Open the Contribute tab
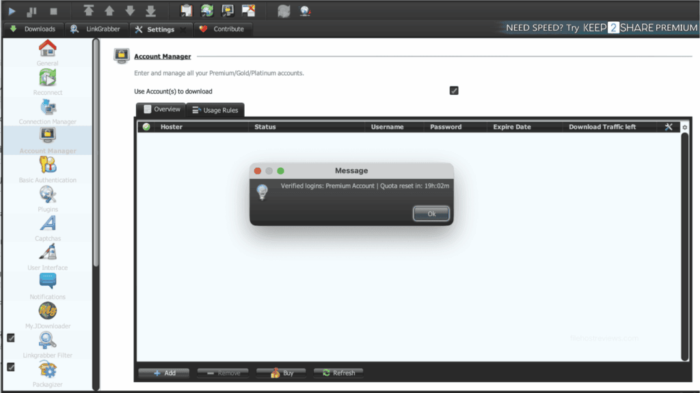 tap(222, 29)
